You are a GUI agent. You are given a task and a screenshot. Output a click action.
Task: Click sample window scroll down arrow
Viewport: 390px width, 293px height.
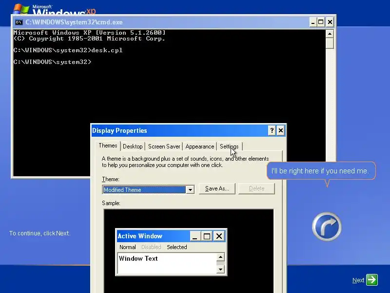220,270
